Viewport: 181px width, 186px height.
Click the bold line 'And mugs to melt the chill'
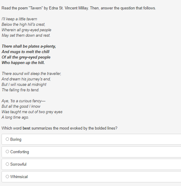click(x=25, y=52)
